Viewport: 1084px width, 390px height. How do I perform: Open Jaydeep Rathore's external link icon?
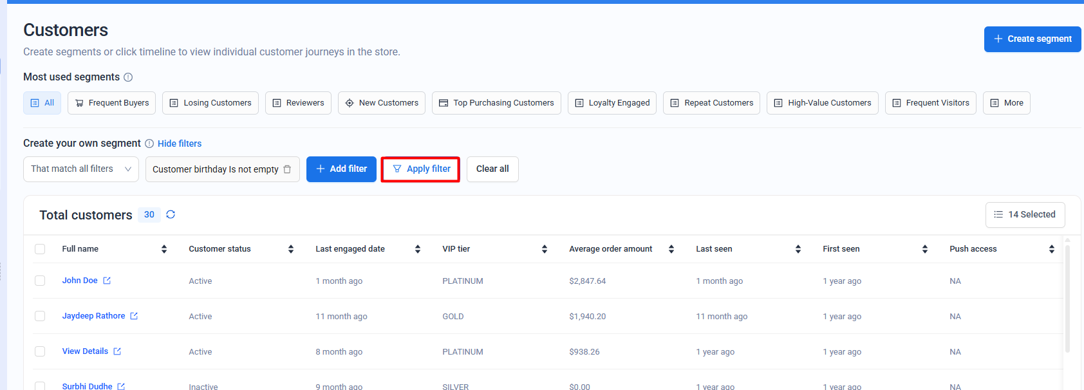coord(134,316)
